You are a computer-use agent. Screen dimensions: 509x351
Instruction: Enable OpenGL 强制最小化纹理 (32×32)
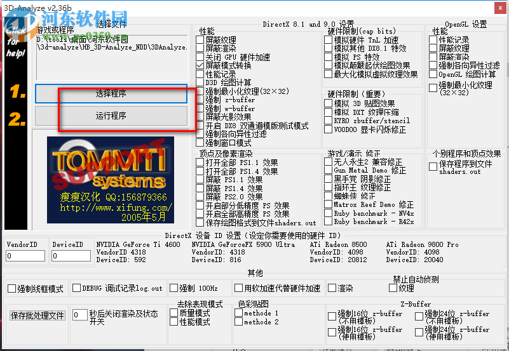click(433, 88)
